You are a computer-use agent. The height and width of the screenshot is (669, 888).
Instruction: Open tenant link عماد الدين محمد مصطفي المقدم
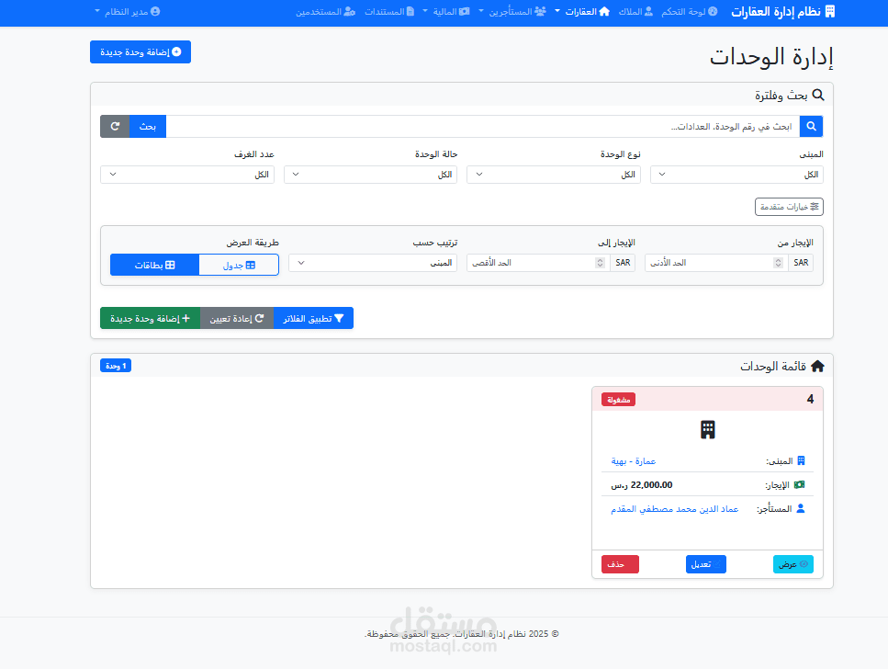coord(675,508)
